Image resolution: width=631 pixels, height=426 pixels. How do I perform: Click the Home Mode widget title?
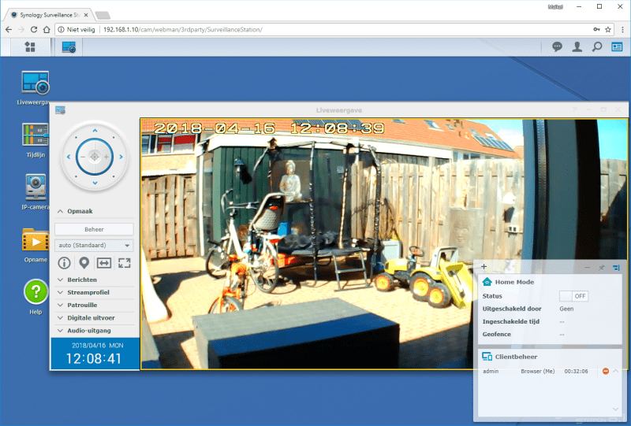click(x=514, y=282)
